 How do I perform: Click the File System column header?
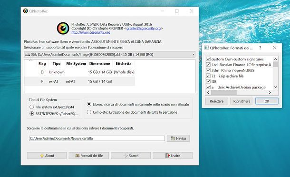(x=76, y=63)
